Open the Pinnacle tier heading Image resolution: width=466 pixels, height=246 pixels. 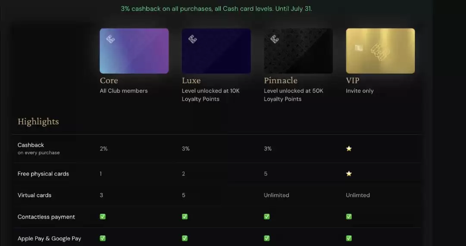click(x=281, y=81)
